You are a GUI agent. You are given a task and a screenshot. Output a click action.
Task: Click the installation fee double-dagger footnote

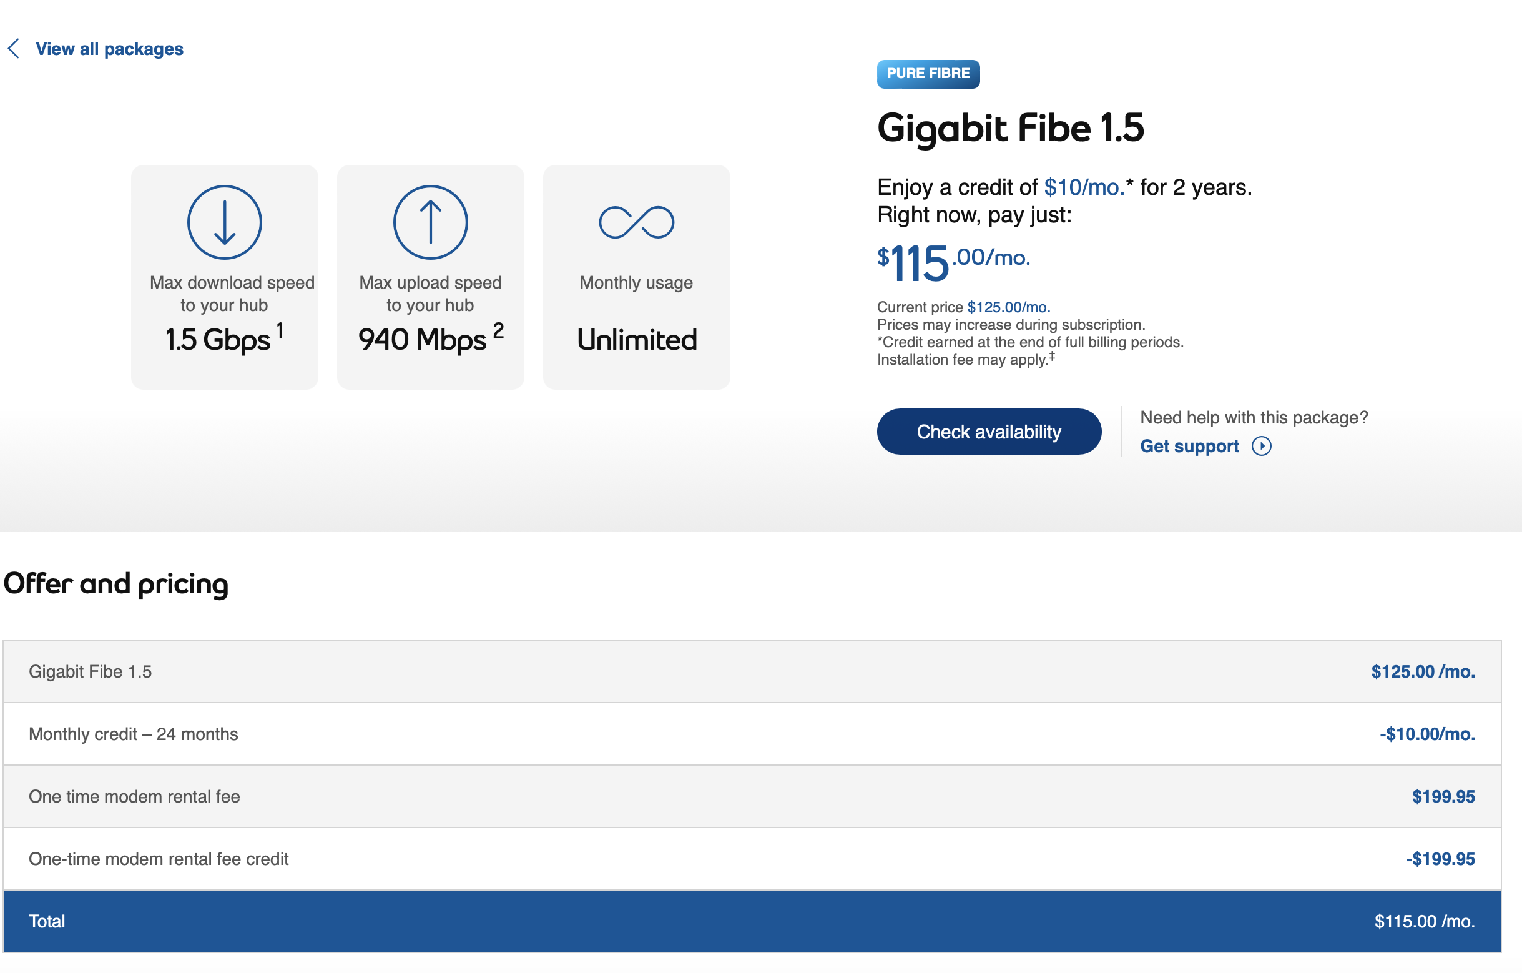click(x=1052, y=356)
